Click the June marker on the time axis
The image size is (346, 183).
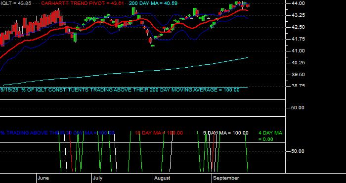[43, 178]
